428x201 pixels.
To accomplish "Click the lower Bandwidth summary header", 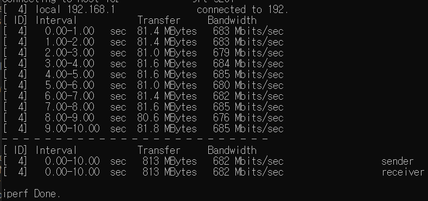I will tap(232, 151).
